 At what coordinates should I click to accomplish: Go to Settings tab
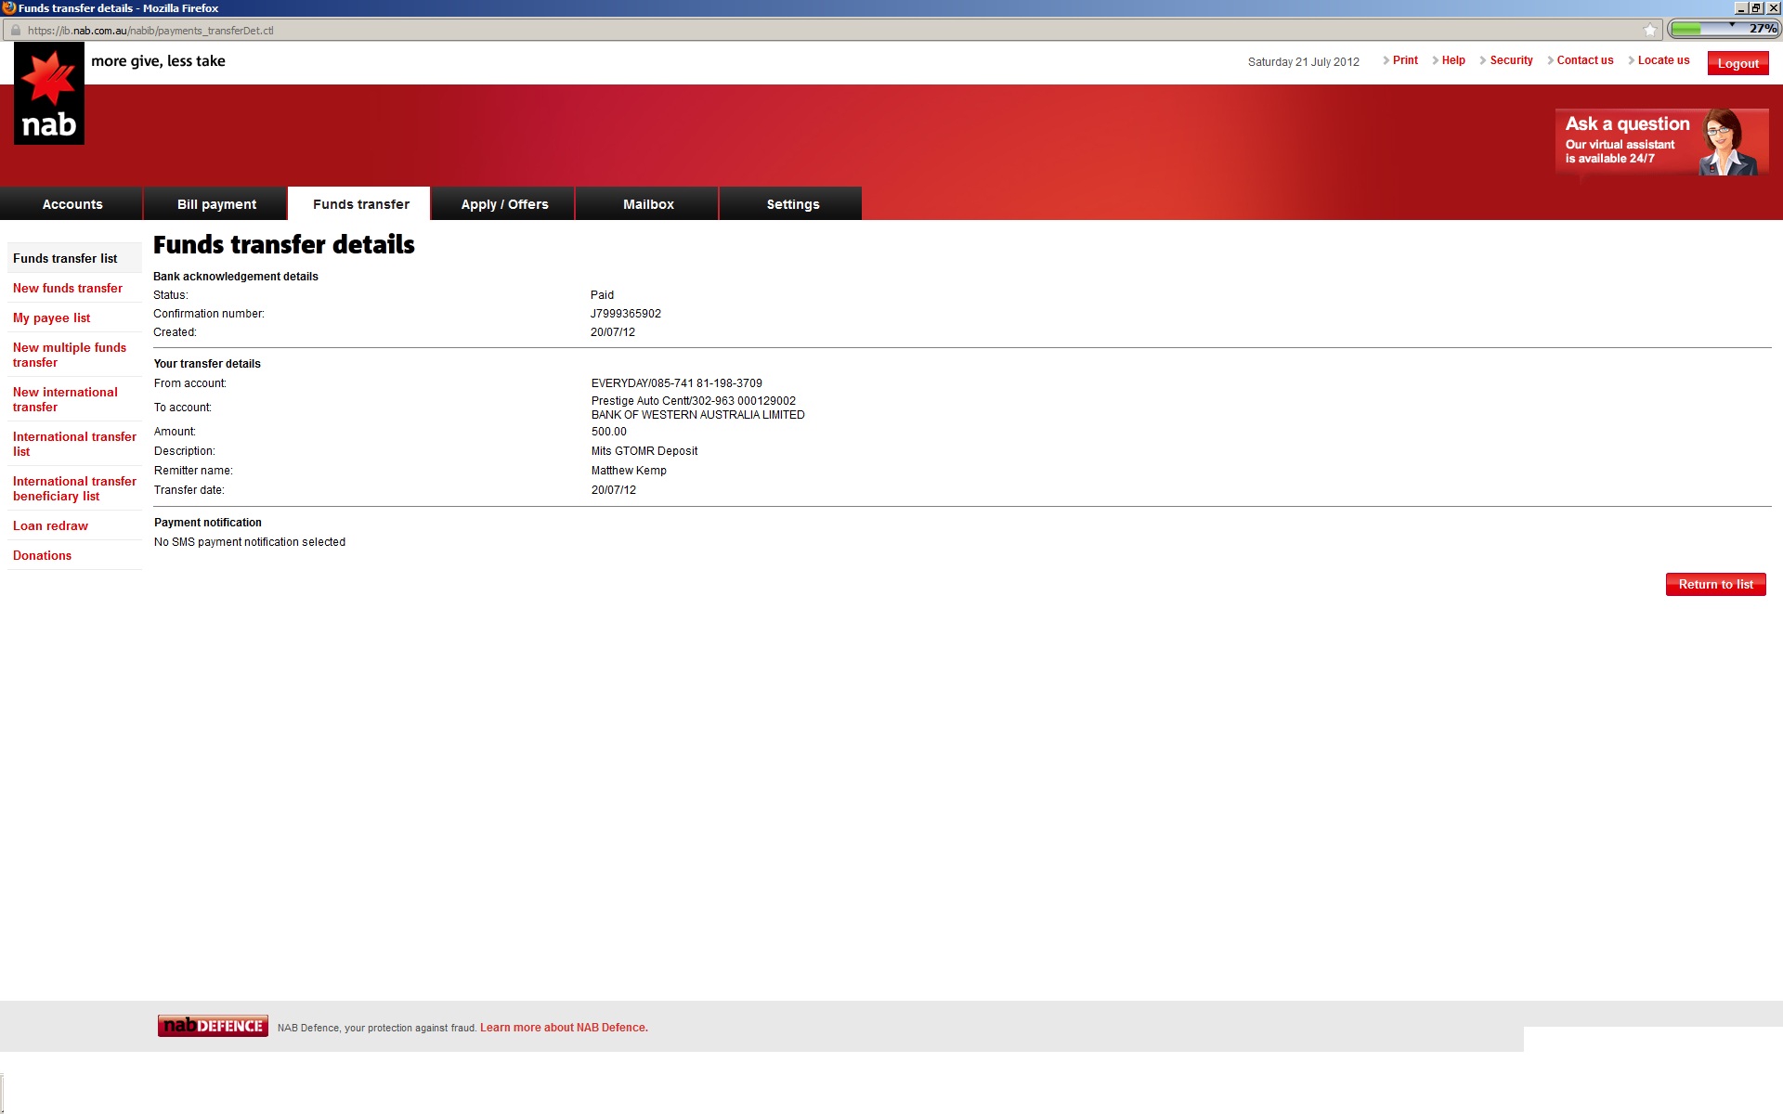click(792, 204)
